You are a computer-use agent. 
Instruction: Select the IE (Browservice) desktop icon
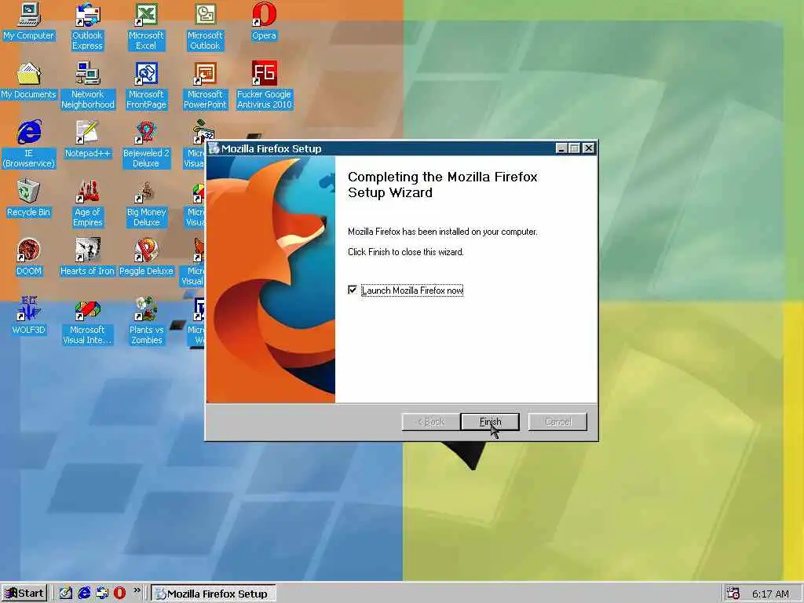[x=28, y=144]
